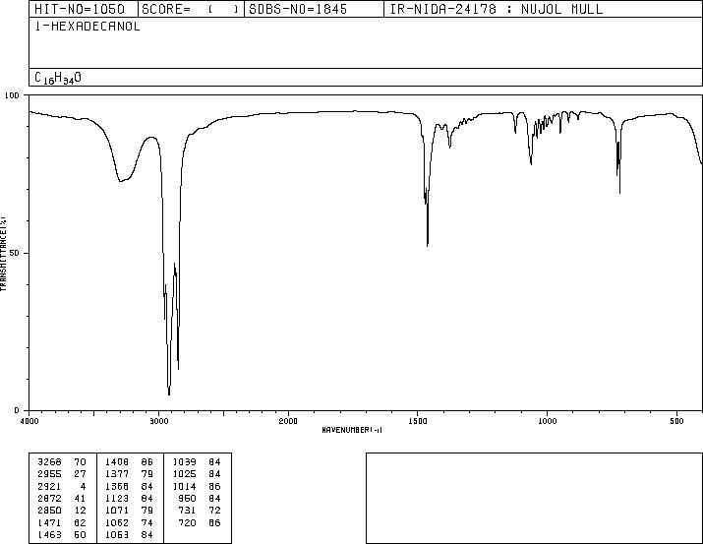Select the 2921 peak entry in table

62,487
